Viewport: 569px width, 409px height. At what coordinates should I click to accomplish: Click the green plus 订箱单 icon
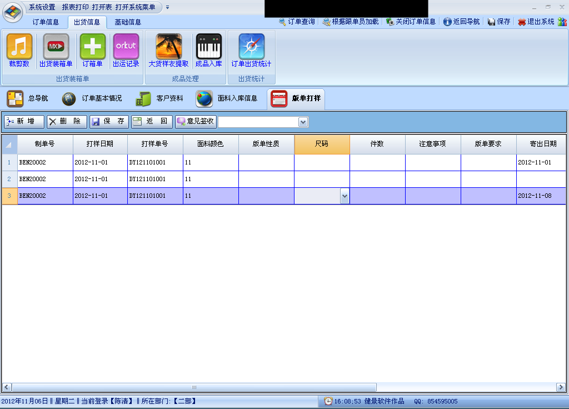92,47
